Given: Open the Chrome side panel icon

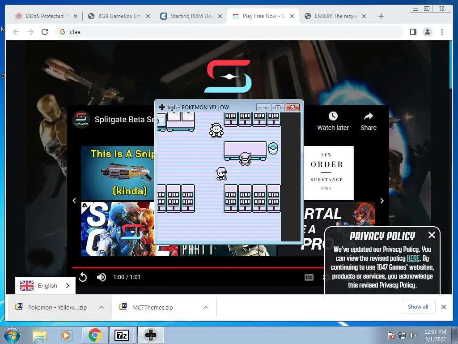Looking at the screenshot, I should [413, 32].
